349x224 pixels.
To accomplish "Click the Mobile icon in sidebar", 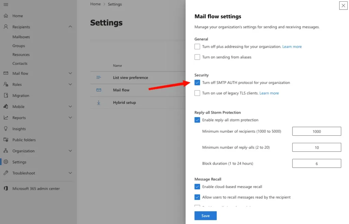I will [6, 106].
